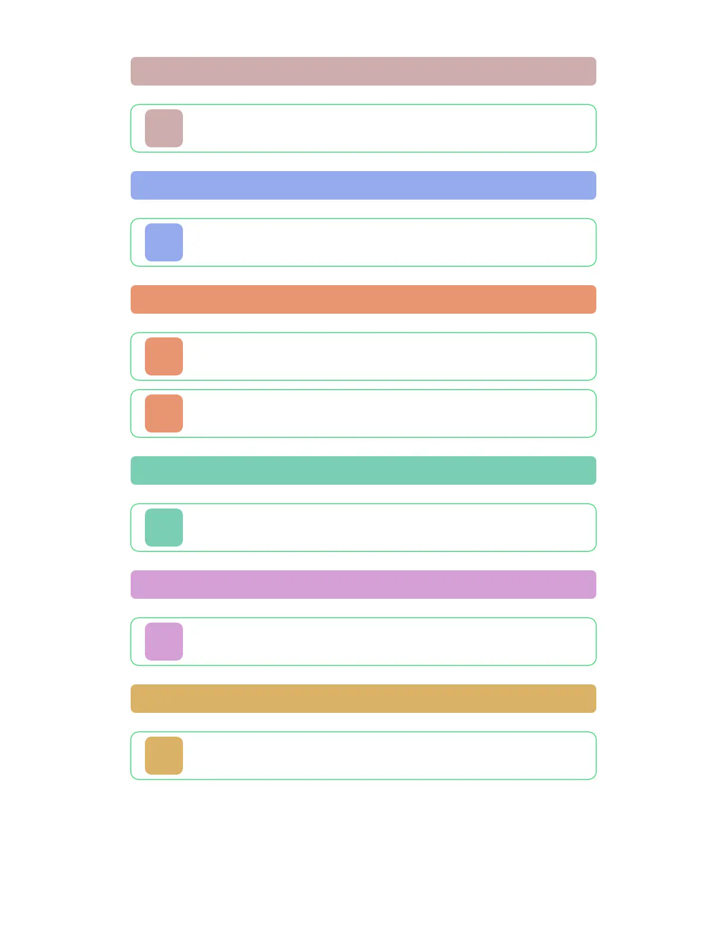Select the upper orange square icon
The height and width of the screenshot is (941, 727).
pos(164,356)
